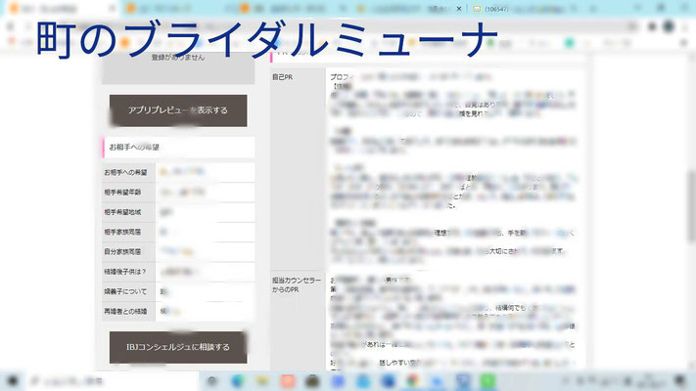Click the taskbar search box
The height and width of the screenshot is (391, 696).
(111, 381)
